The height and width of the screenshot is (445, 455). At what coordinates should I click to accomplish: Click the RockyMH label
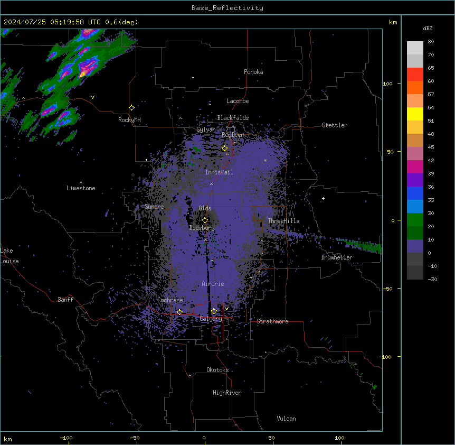(129, 120)
